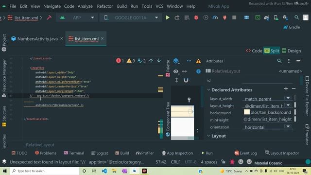Screen dimensions: 311x175
Task: Toggle view options eye icon
Action: pyautogui.click(x=176, y=71)
